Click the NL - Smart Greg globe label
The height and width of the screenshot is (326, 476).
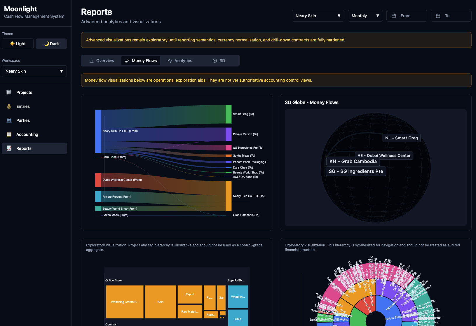tap(401, 138)
